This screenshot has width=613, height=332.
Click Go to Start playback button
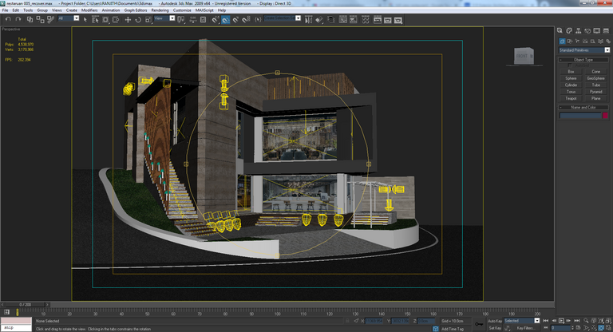click(546, 321)
